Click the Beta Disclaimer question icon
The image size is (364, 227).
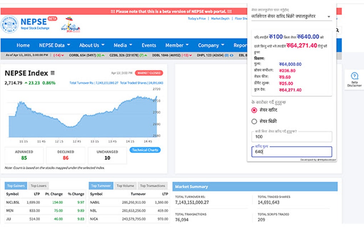click(x=354, y=76)
